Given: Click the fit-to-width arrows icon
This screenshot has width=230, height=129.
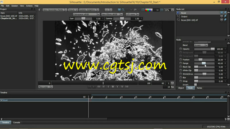Looking at the screenshot, I should tap(162, 10).
